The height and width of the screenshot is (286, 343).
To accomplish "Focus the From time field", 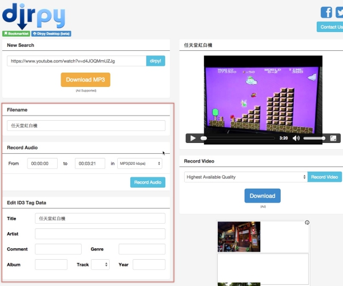I will (x=42, y=164).
